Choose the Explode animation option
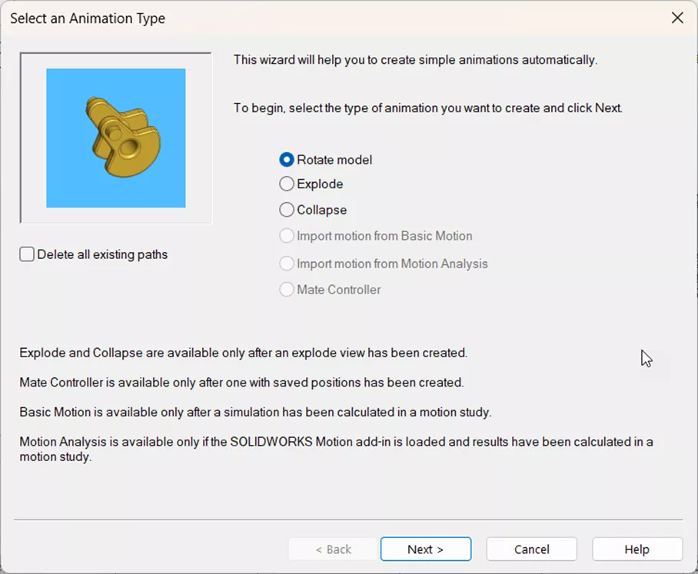The height and width of the screenshot is (574, 698). click(287, 184)
